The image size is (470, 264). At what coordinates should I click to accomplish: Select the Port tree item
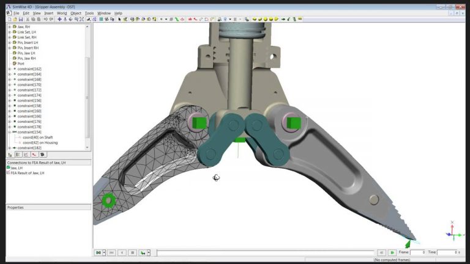pyautogui.click(x=21, y=64)
